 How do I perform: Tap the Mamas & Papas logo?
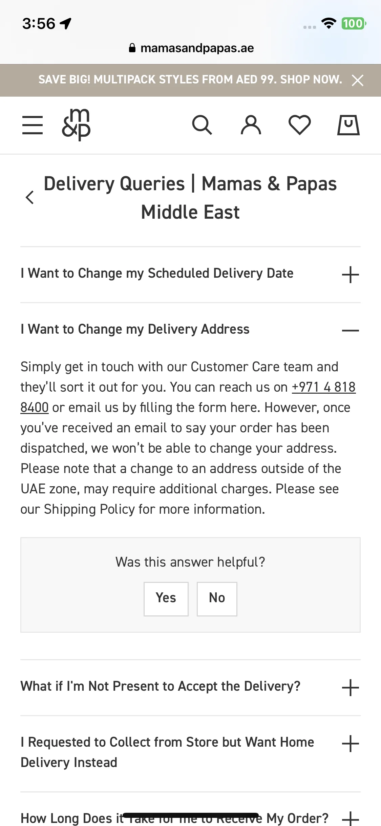click(x=76, y=125)
